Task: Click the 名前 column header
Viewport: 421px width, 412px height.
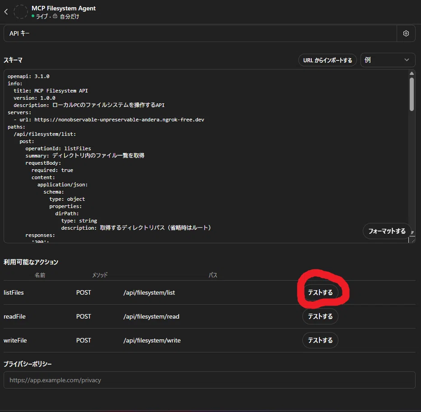Action: tap(40, 275)
